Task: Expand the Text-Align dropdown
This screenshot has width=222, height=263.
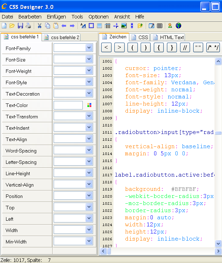Action: (x=89, y=139)
